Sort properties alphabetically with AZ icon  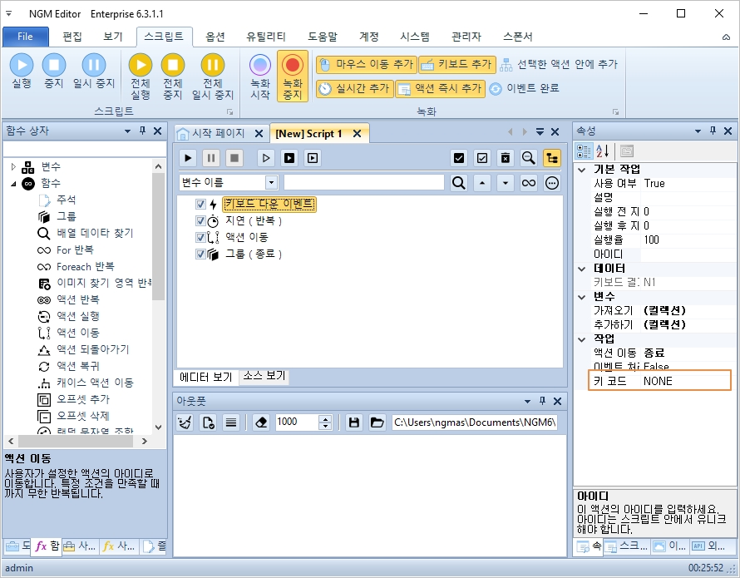(602, 151)
